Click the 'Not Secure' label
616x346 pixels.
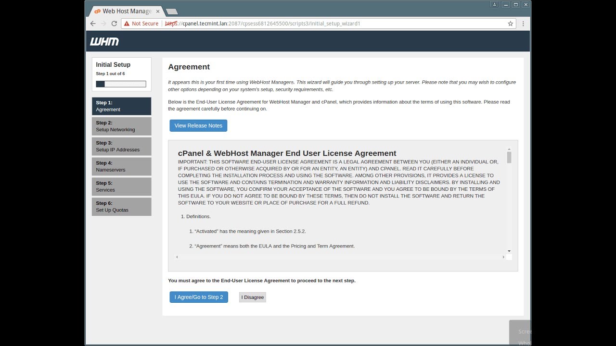point(145,24)
